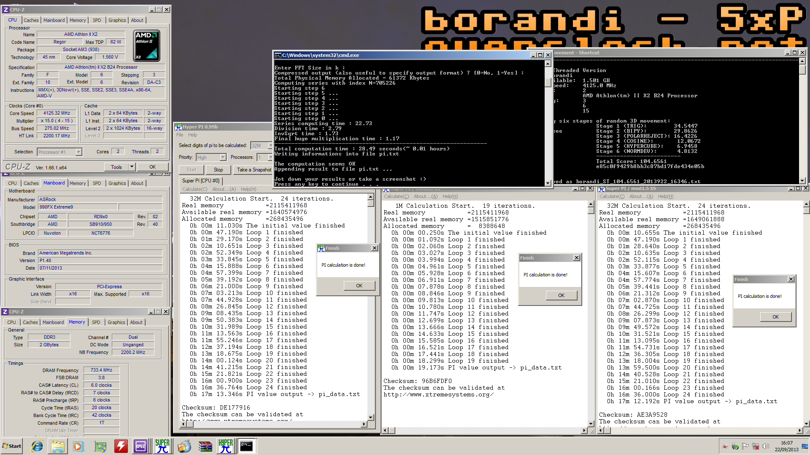Switch to Hyper PI taskbar icon

(226, 446)
